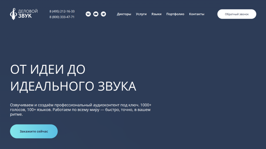
Task: Click the phone number 8 (800) 333-47-71
Action: (x=62, y=17)
